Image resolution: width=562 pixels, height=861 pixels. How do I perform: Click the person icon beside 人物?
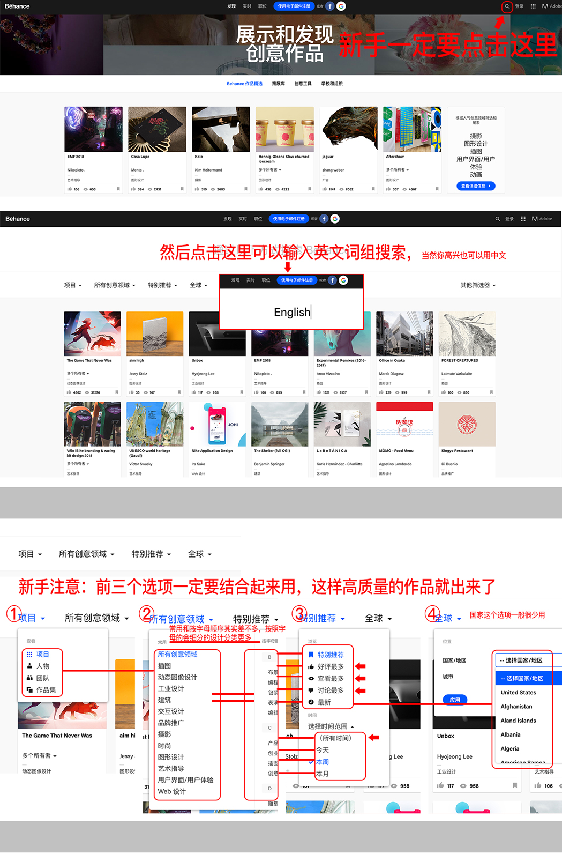(x=29, y=666)
